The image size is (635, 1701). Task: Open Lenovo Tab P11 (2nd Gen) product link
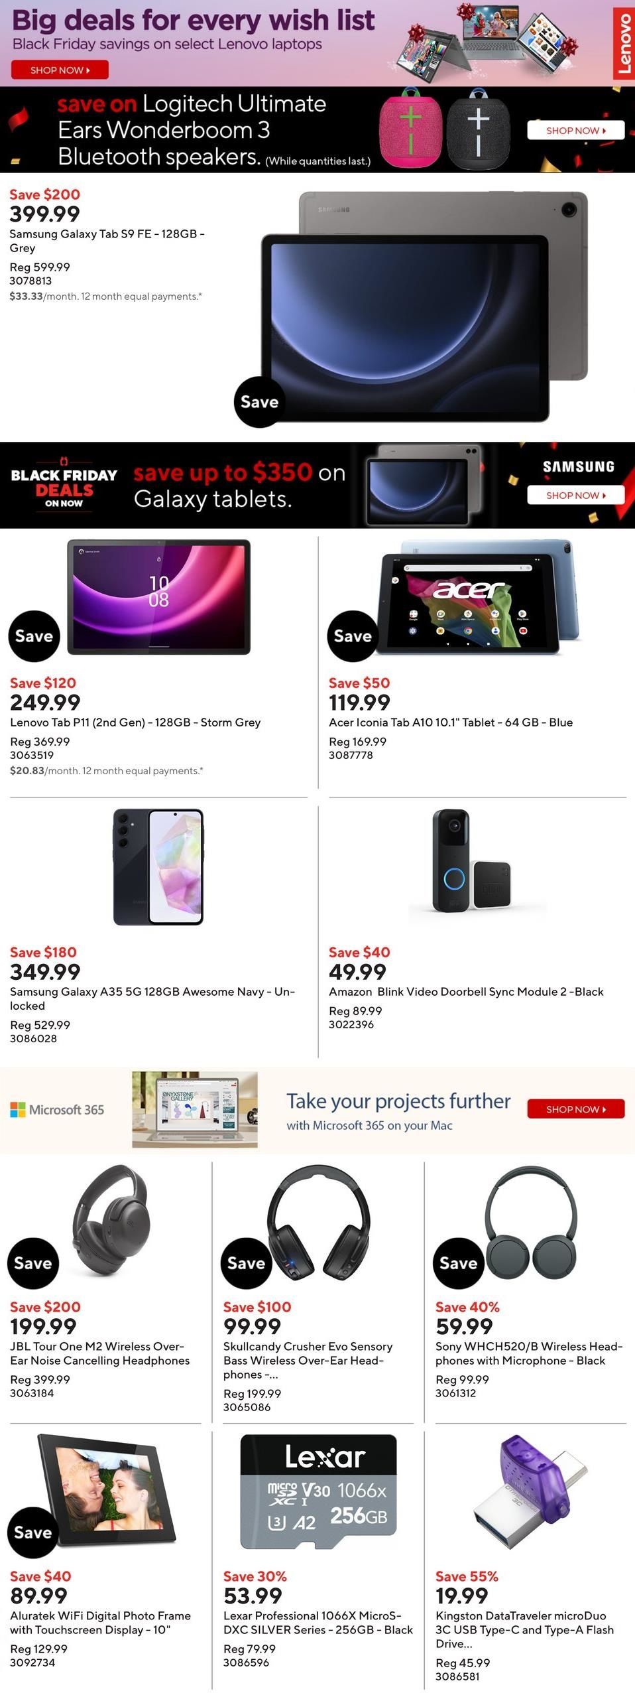point(135,722)
